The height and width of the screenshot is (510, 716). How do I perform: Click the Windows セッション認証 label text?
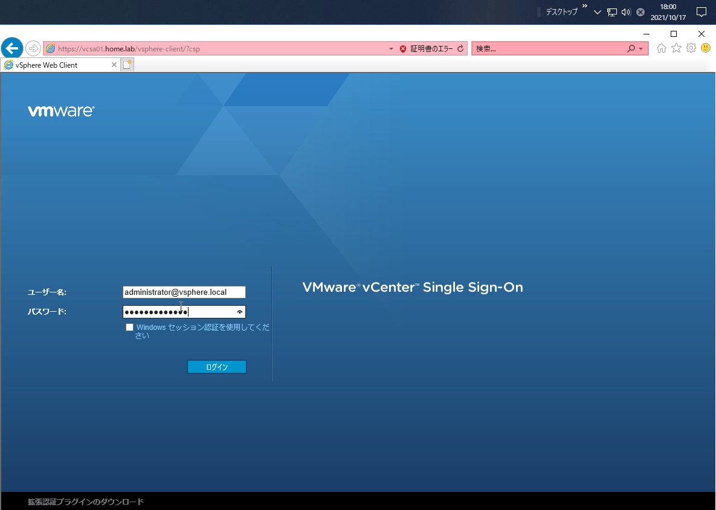pos(203,332)
